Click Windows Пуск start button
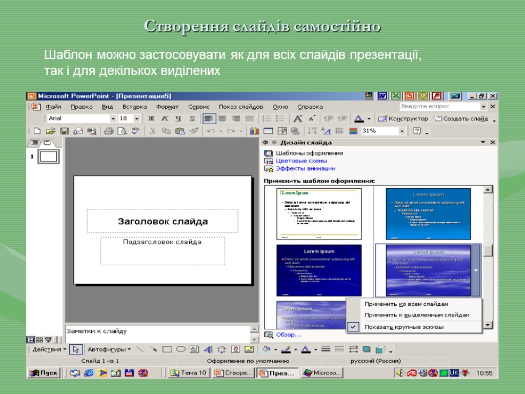This screenshot has width=525, height=394. tap(44, 373)
